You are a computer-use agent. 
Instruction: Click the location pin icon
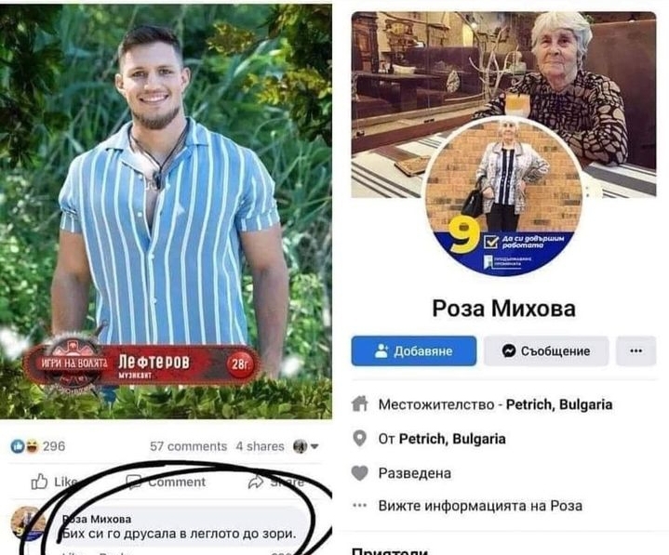click(360, 438)
